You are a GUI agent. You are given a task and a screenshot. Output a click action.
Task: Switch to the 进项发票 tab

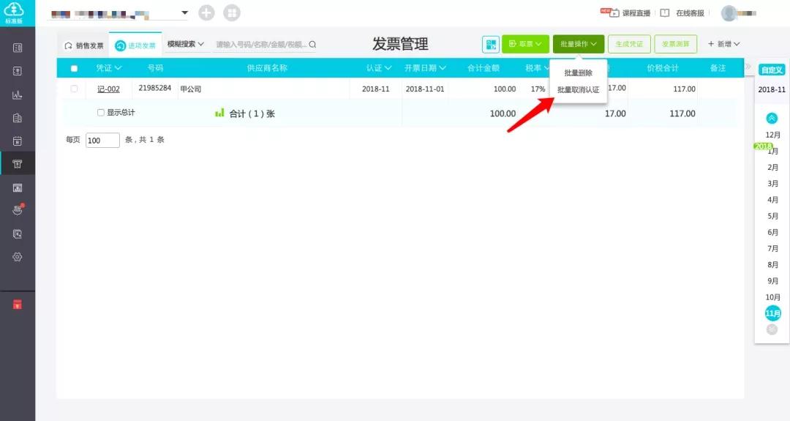point(135,45)
